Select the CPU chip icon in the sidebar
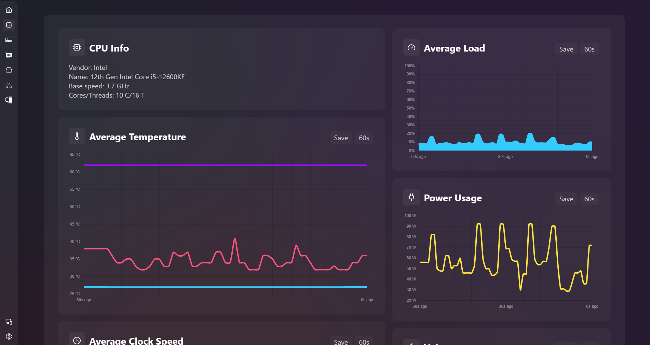 (9, 25)
